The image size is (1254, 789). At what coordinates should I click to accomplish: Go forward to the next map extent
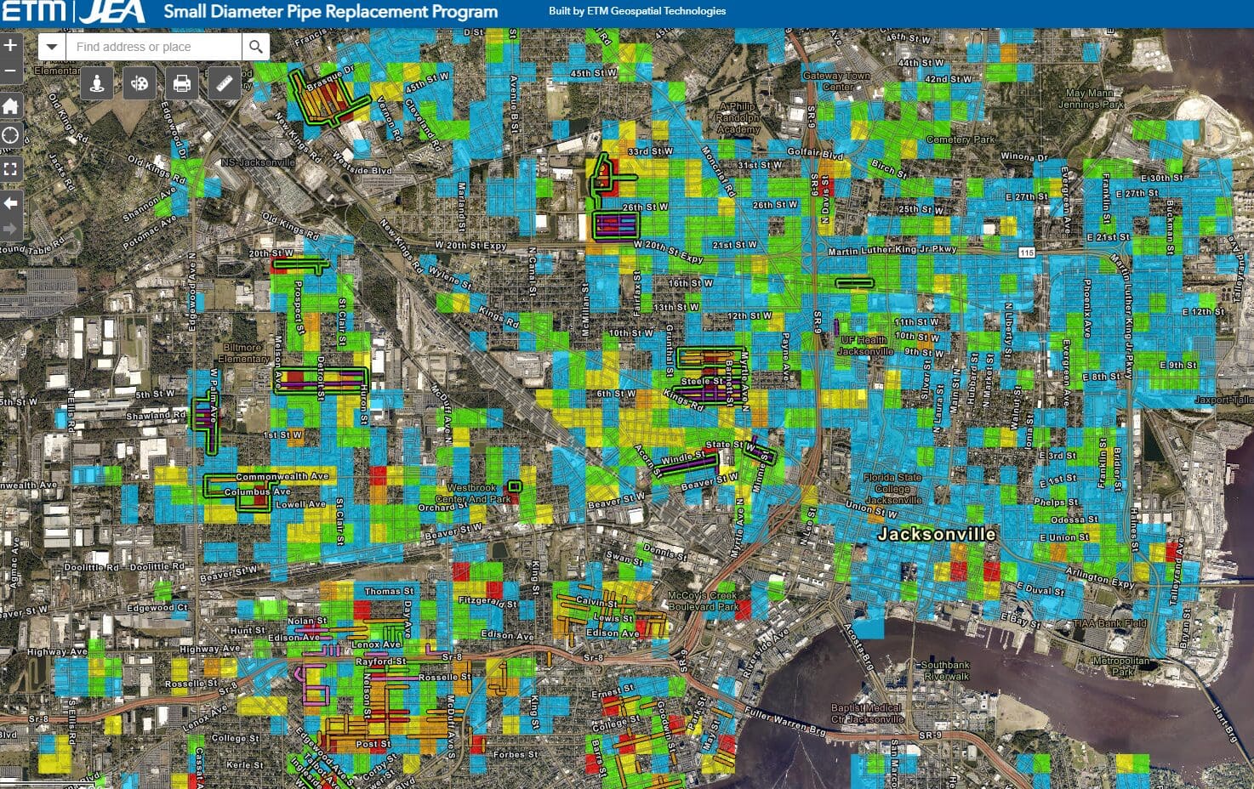(x=10, y=229)
